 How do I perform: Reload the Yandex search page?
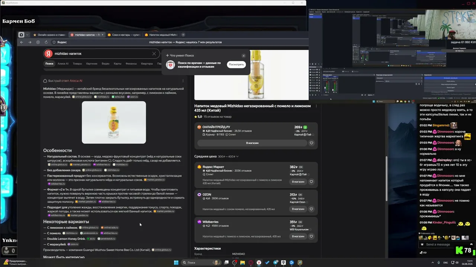[46, 42]
